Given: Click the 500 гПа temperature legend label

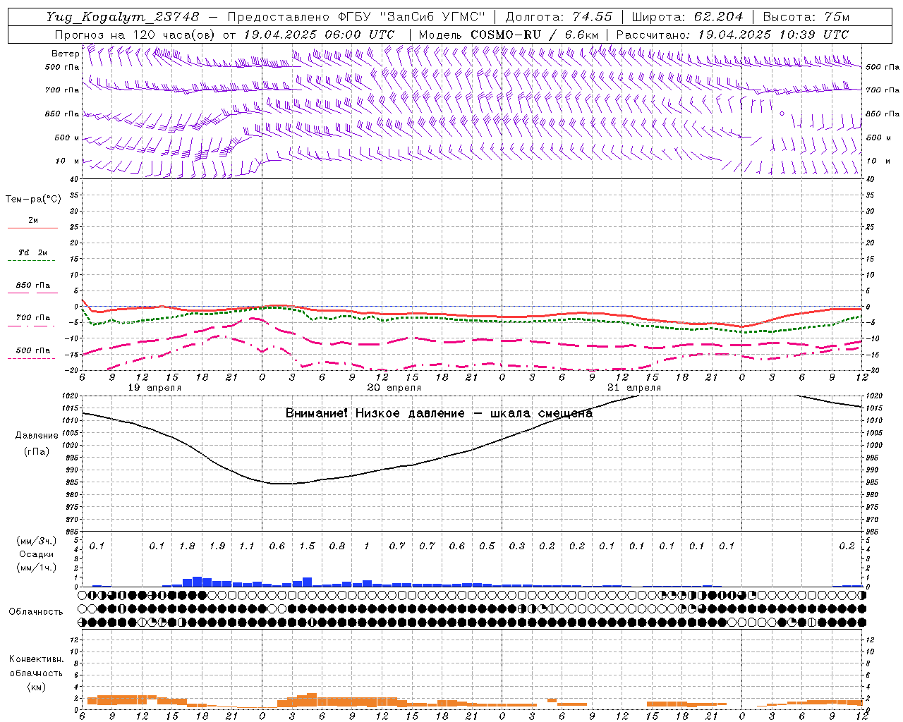Looking at the screenshot, I should point(32,350).
